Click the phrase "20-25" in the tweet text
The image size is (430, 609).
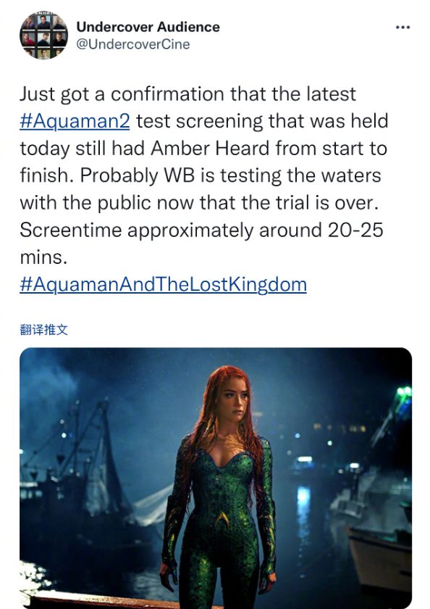click(355, 230)
